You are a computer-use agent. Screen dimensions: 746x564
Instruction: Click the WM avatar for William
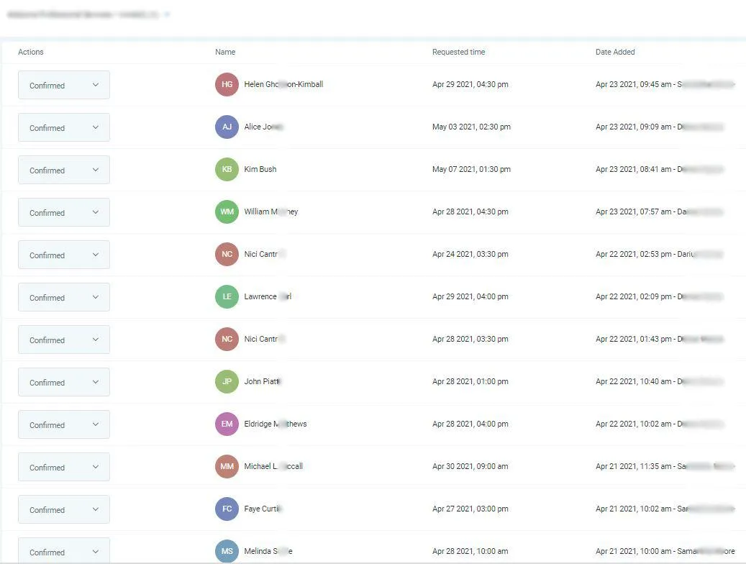(x=227, y=211)
